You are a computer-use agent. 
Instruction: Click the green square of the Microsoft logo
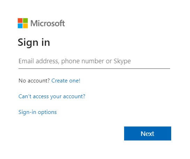point(25,21)
